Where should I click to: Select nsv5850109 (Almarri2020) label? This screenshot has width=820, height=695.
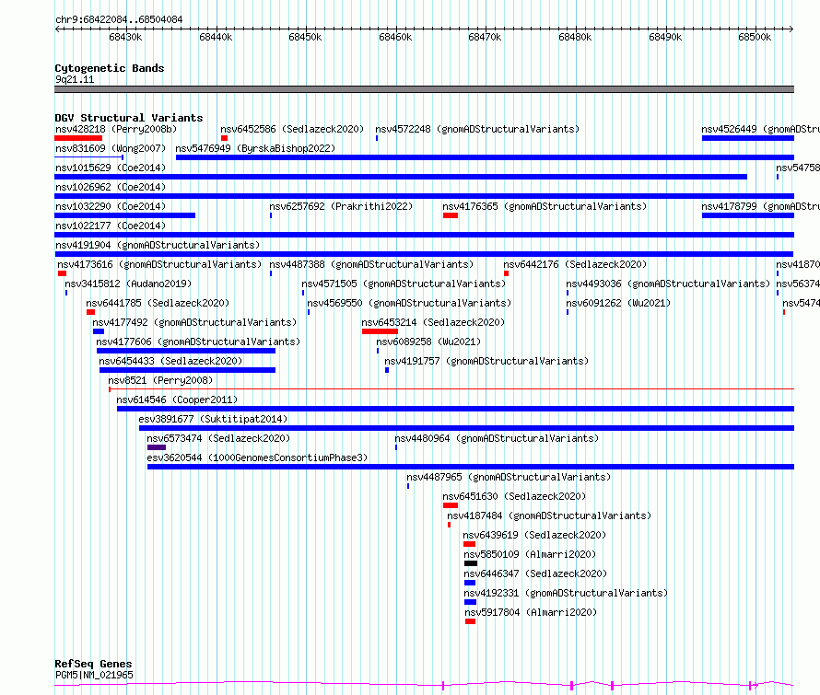coord(530,554)
